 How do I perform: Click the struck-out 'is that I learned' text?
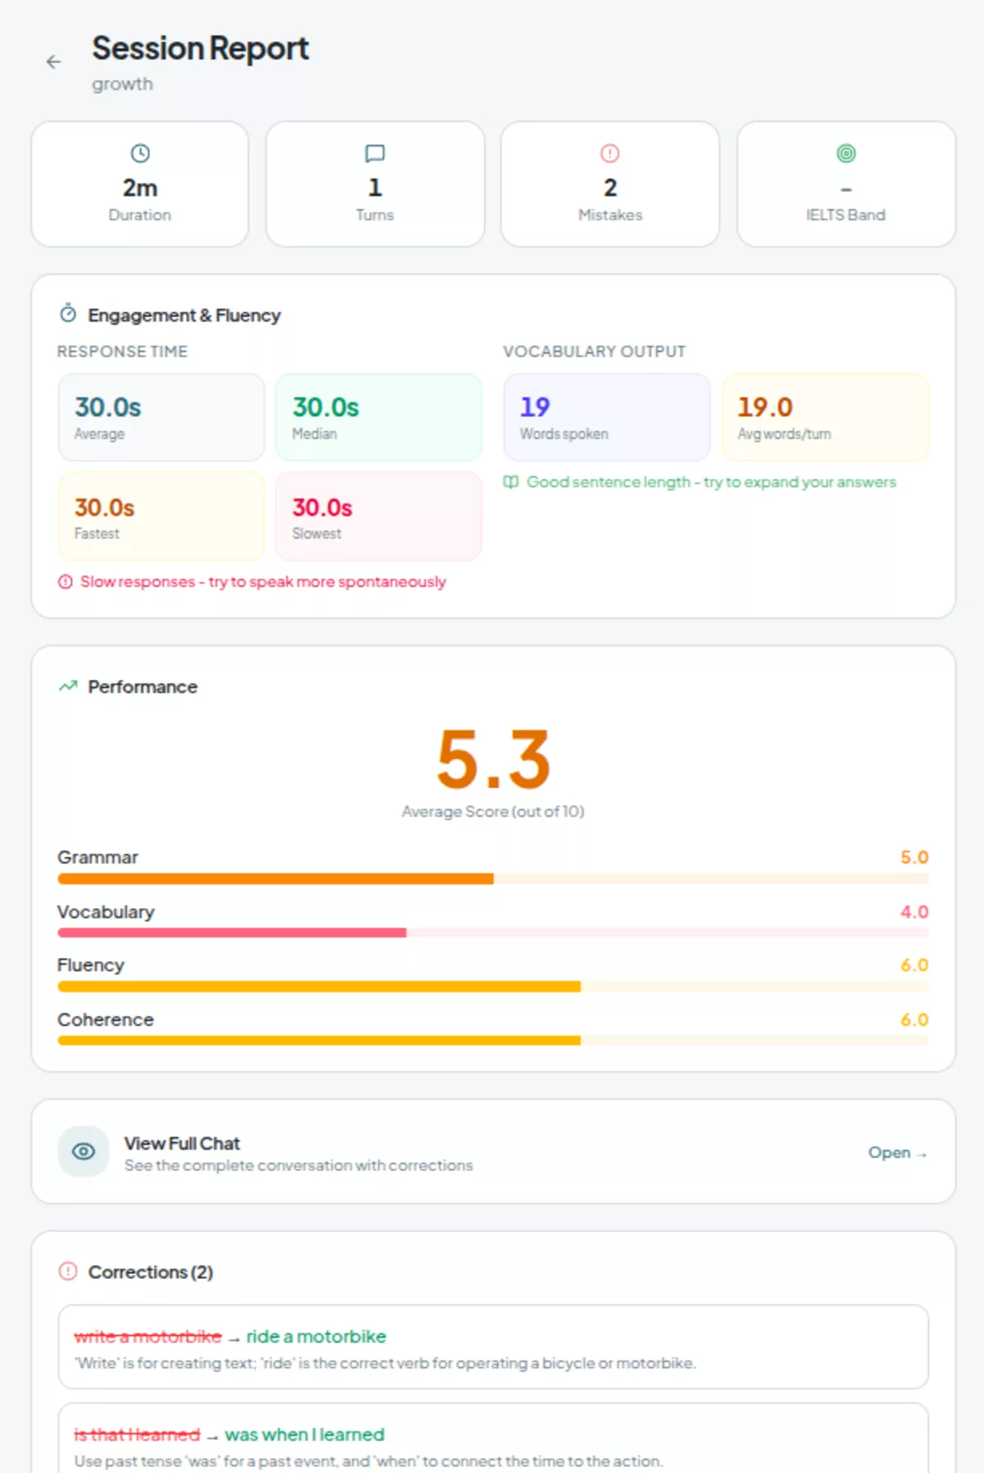[137, 1434]
